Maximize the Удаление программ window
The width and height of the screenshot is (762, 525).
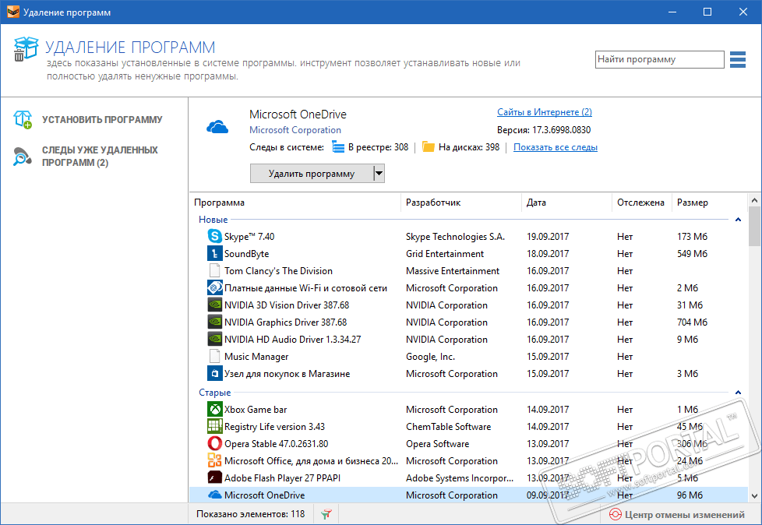pos(707,12)
